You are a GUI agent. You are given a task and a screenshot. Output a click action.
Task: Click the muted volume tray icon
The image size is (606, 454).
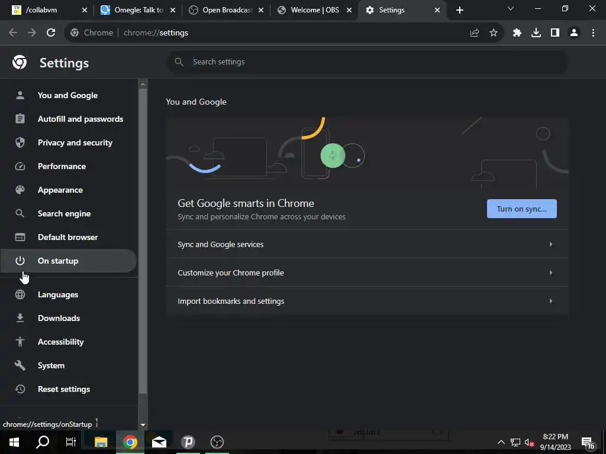530,442
